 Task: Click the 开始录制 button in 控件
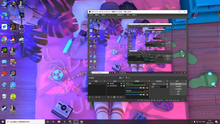[x=178, y=87]
